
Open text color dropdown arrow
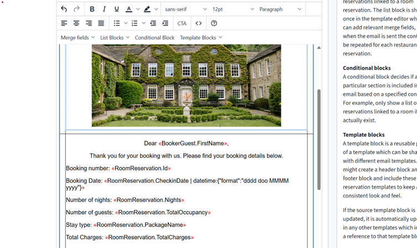tap(138, 9)
